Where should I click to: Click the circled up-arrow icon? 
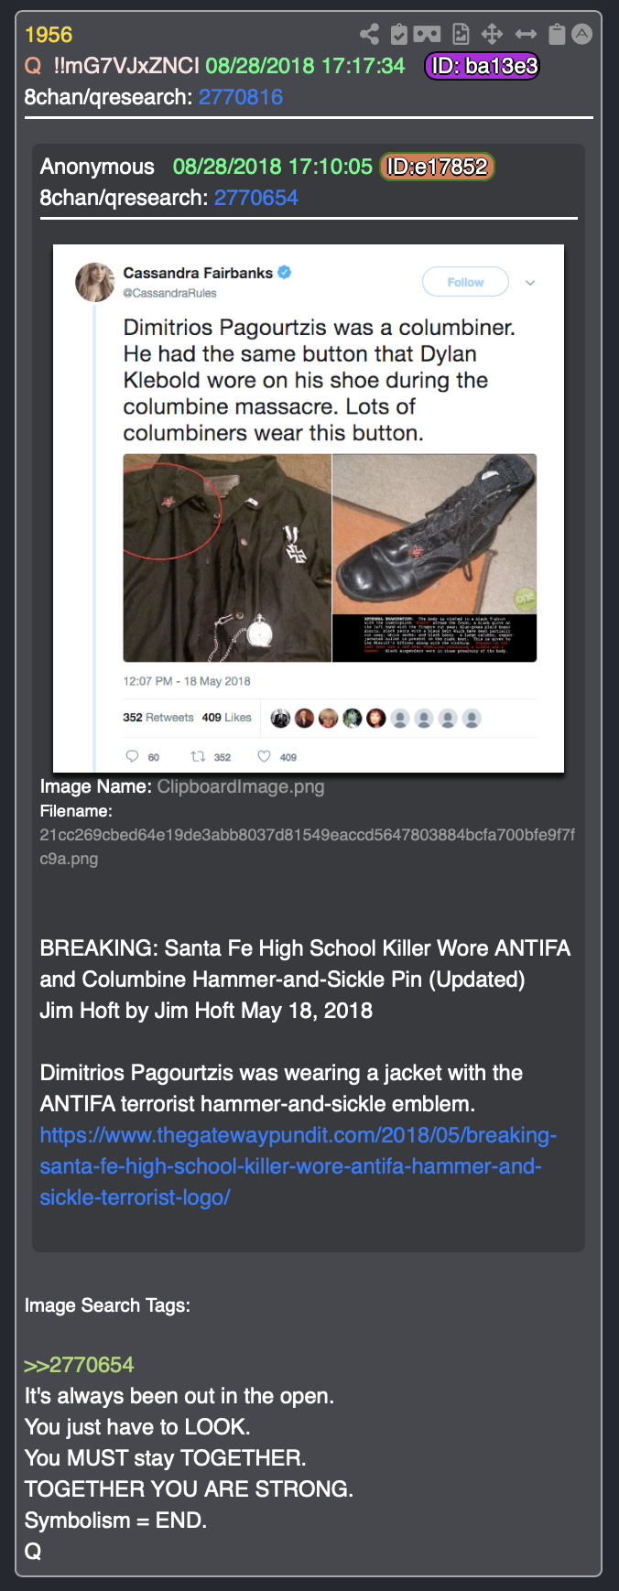(x=581, y=35)
